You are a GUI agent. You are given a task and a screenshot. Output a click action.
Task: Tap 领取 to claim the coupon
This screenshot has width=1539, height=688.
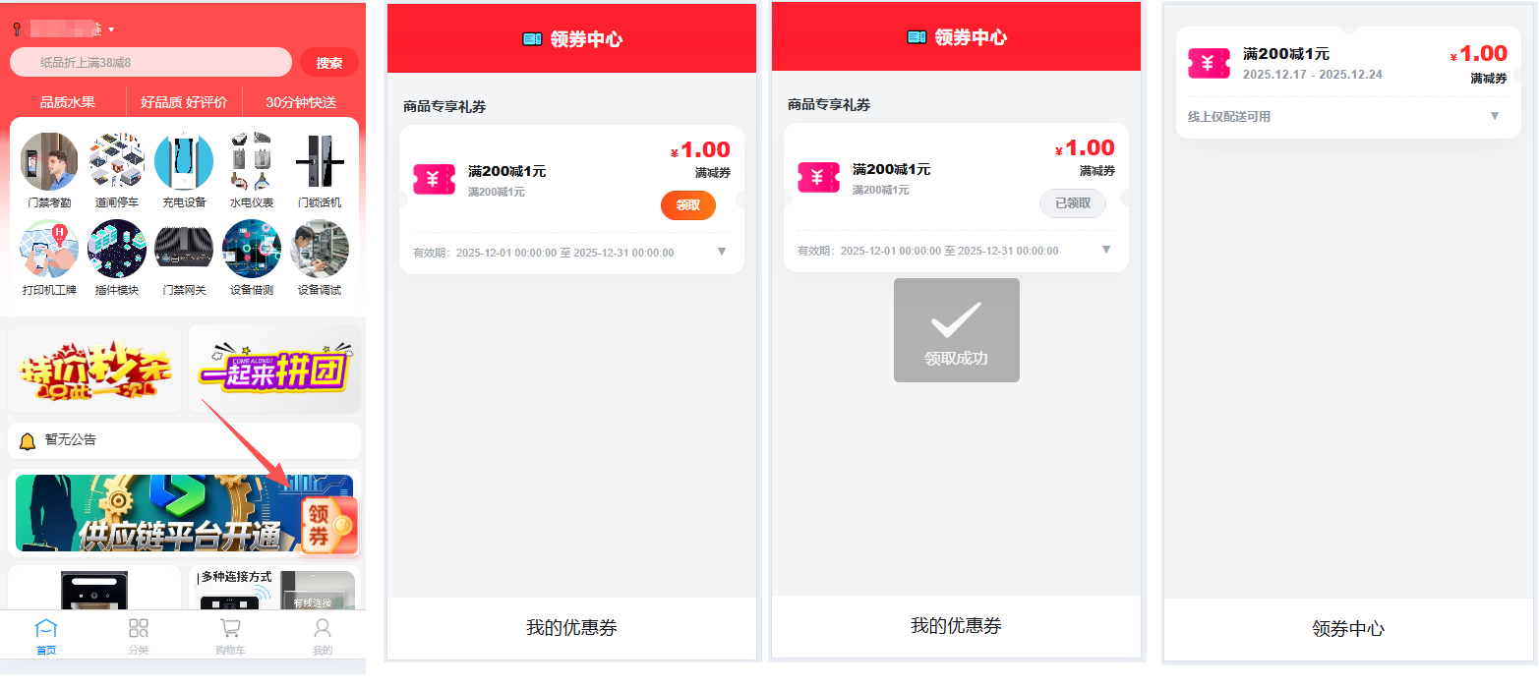687,206
